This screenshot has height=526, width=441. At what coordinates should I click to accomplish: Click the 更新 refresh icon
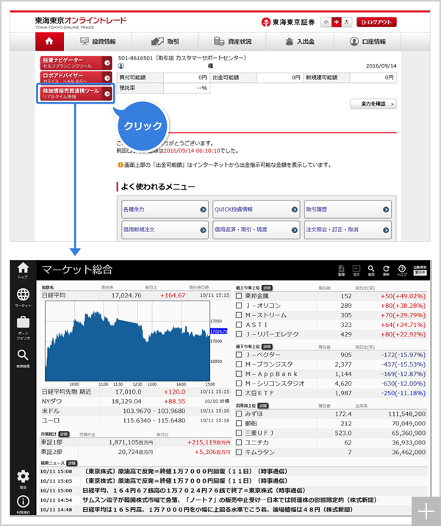387,270
